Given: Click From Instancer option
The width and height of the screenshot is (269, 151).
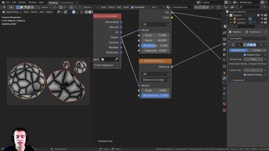Looking at the screenshot, I should pos(104,65).
